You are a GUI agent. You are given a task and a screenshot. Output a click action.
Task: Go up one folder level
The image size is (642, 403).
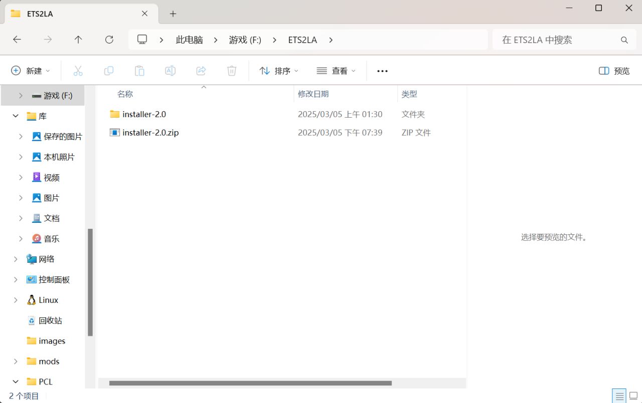[x=78, y=40]
